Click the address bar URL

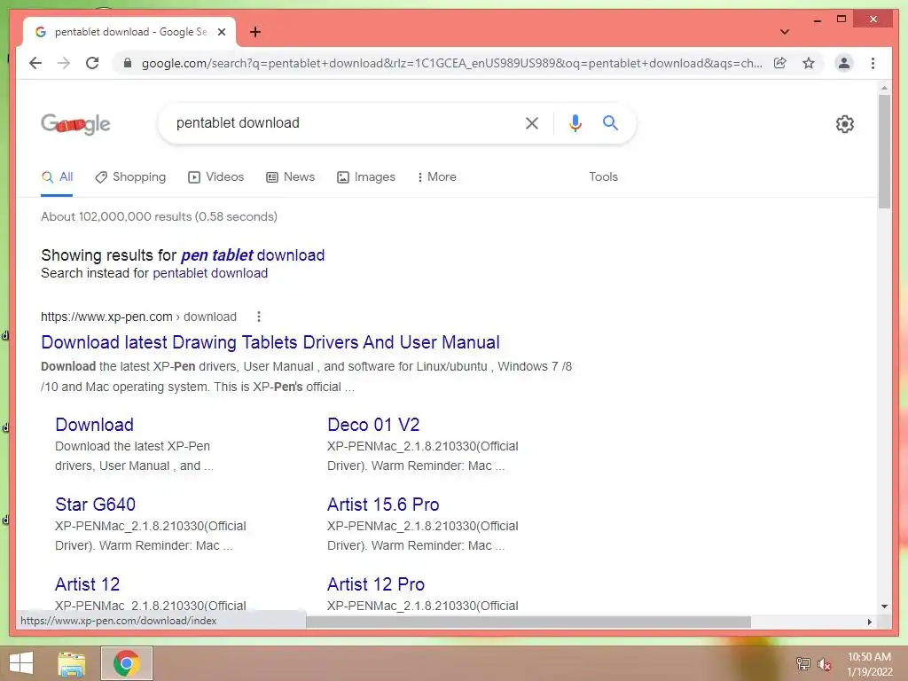point(451,63)
